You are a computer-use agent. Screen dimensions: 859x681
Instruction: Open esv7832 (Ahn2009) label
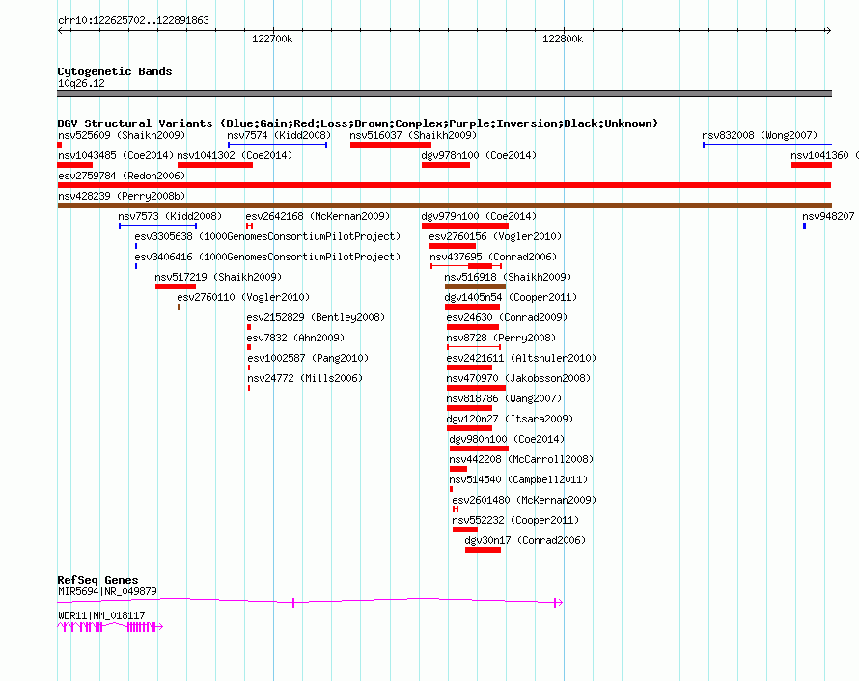(295, 338)
